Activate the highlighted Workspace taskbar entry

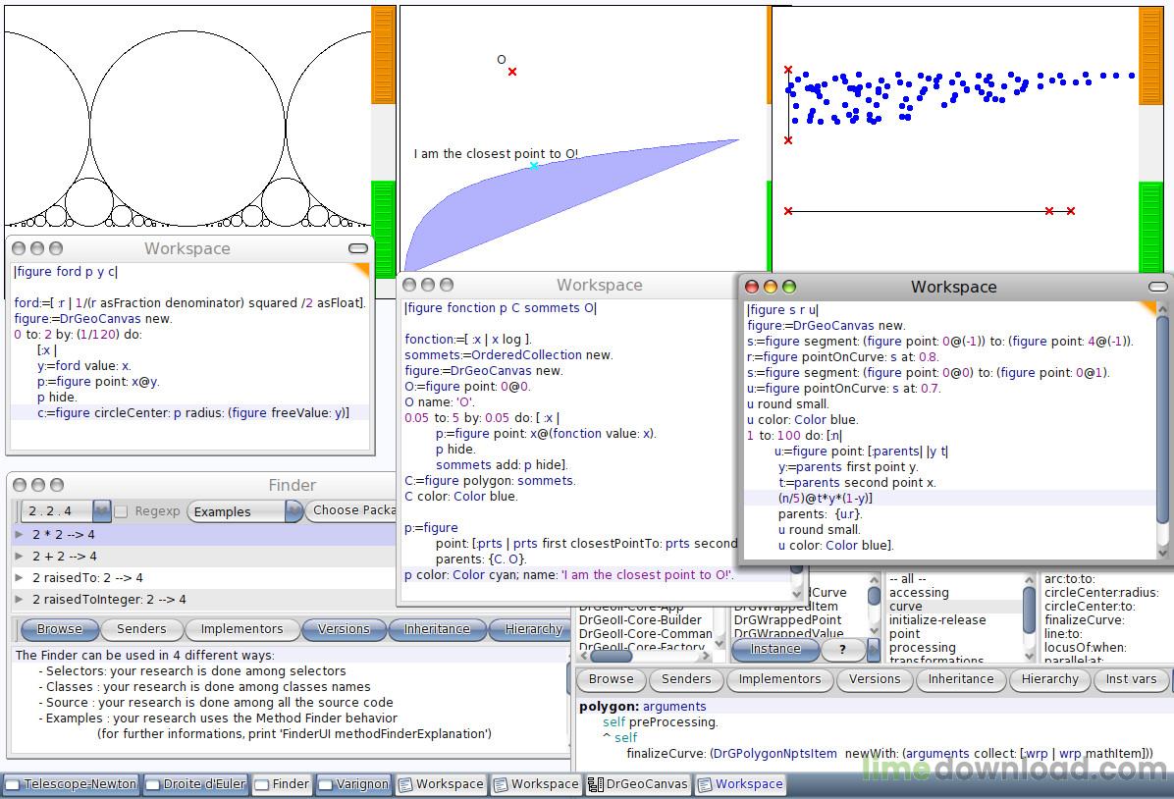click(740, 784)
